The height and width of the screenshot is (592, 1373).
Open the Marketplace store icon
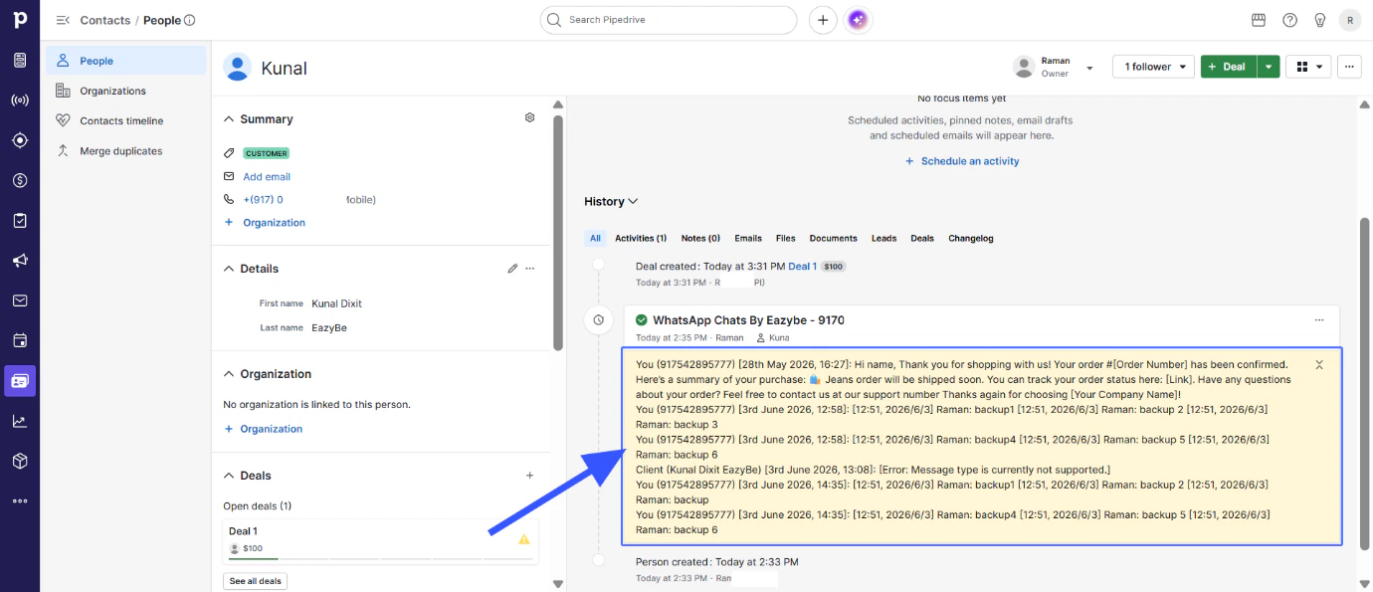click(x=1259, y=20)
